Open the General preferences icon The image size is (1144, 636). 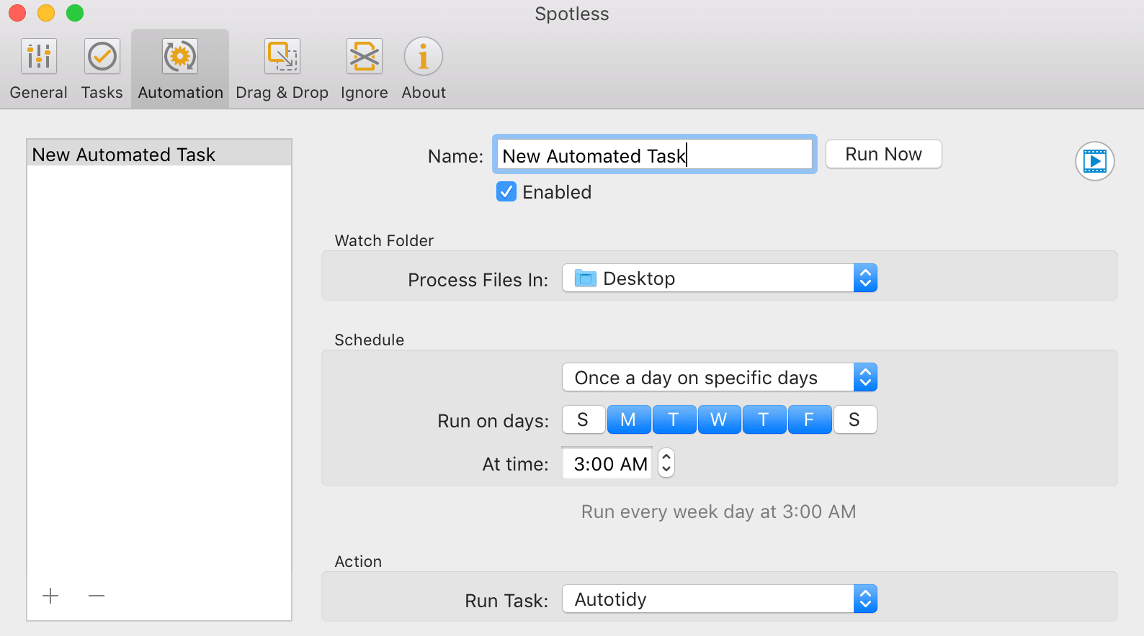pyautogui.click(x=39, y=56)
